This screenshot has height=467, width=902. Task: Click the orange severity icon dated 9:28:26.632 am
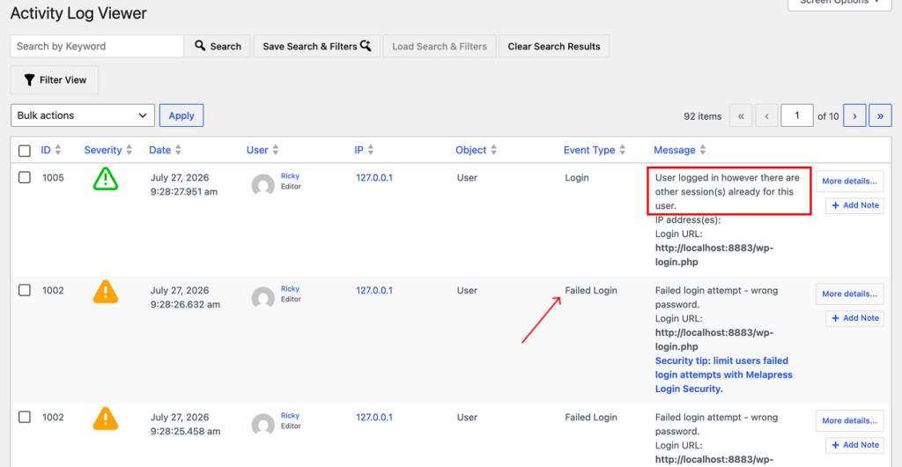point(106,292)
